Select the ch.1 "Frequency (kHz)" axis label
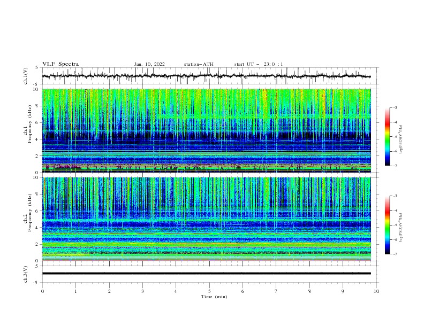 tap(30, 124)
